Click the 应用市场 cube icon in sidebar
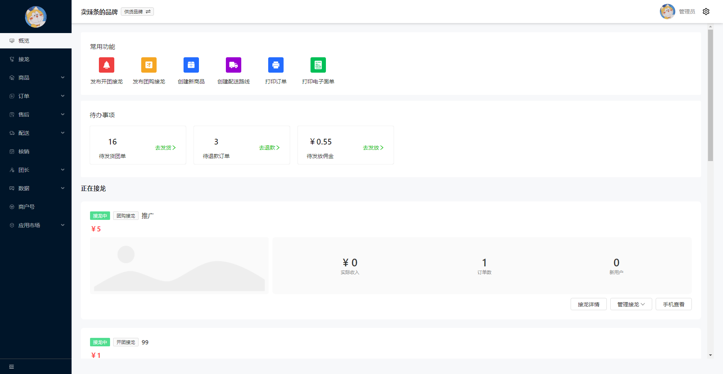 pos(12,225)
